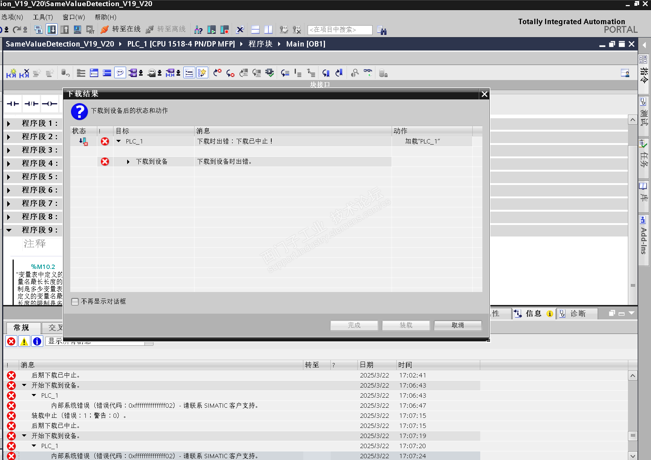Insert a normally closed contact
Viewport: 651px width, 460px height.
(31, 104)
